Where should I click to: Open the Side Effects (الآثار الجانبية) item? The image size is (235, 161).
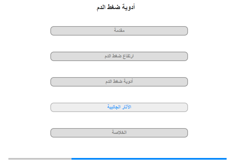point(119,107)
